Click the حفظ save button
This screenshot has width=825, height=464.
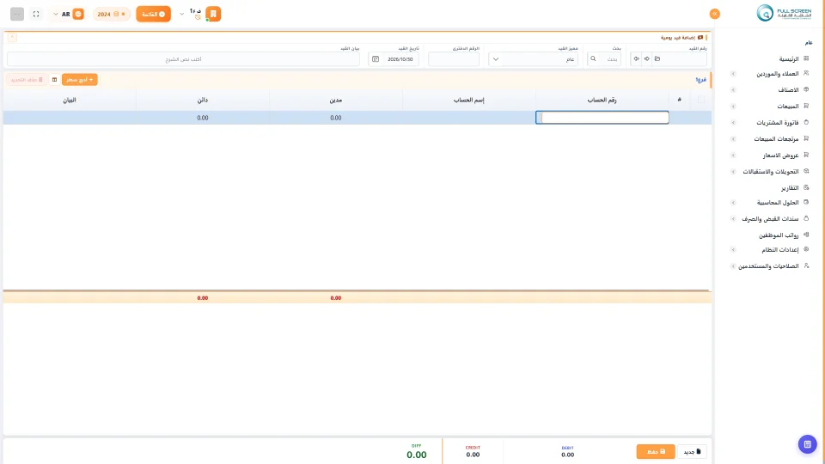pos(656,451)
